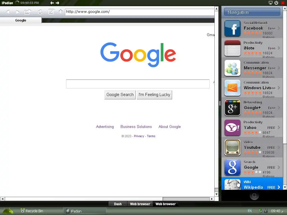Screen dimensions: 287x215
Task: Switch to the first Web browser tab
Action: pyautogui.click(x=140, y=204)
